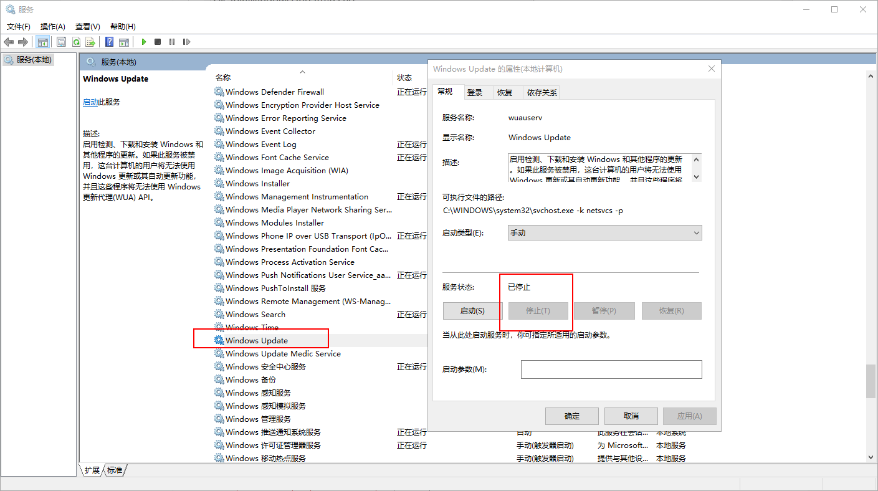Click the Stop Service square icon
The width and height of the screenshot is (878, 491).
pos(158,42)
